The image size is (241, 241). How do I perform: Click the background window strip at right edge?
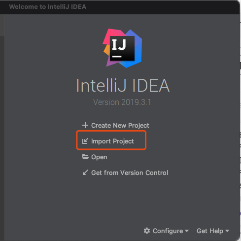tap(240, 120)
